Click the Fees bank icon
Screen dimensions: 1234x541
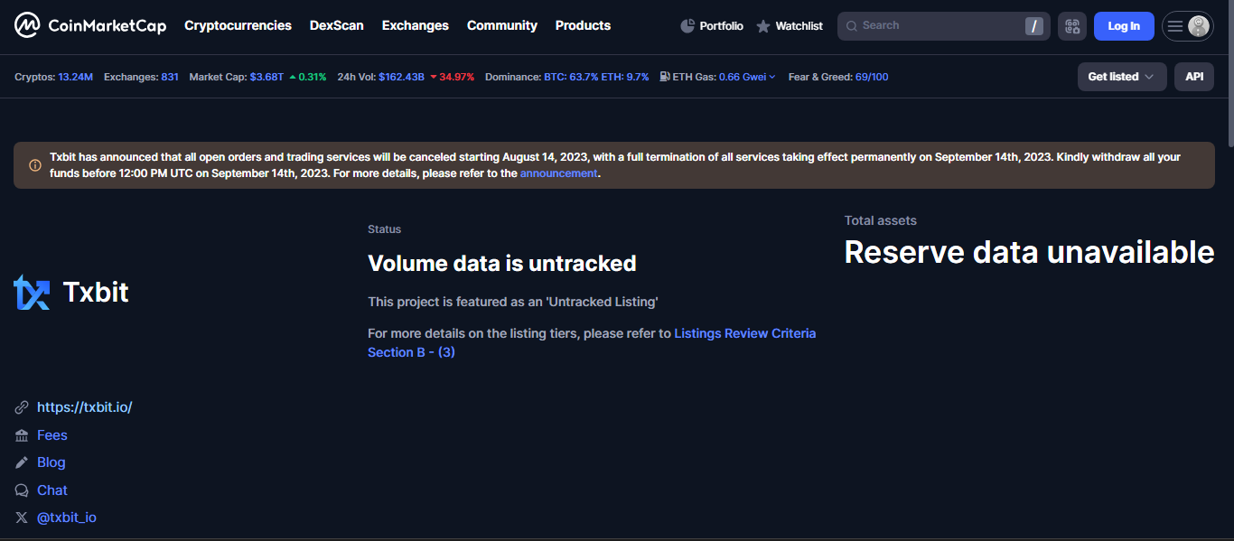[x=22, y=435]
